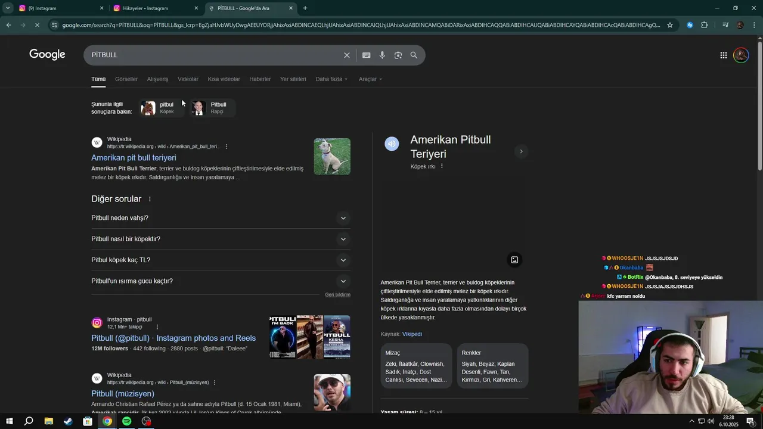Open options next to Köpek ırkı label
The height and width of the screenshot is (429, 763).
coord(442,166)
